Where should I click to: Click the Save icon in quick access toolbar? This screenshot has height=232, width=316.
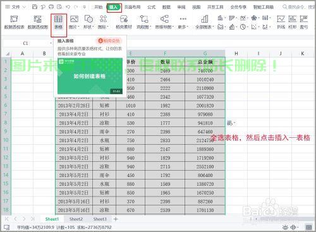pyautogui.click(x=35, y=7)
